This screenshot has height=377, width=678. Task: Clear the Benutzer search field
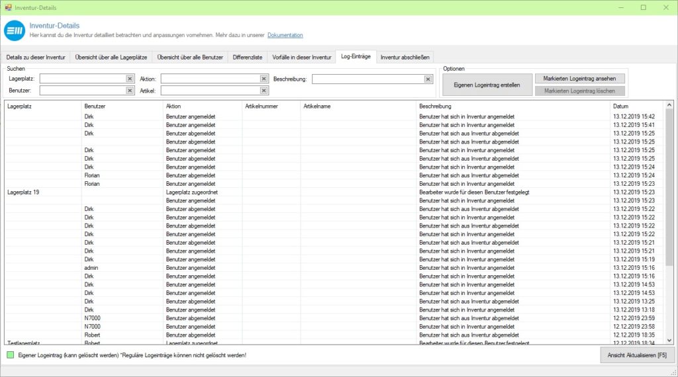(130, 90)
